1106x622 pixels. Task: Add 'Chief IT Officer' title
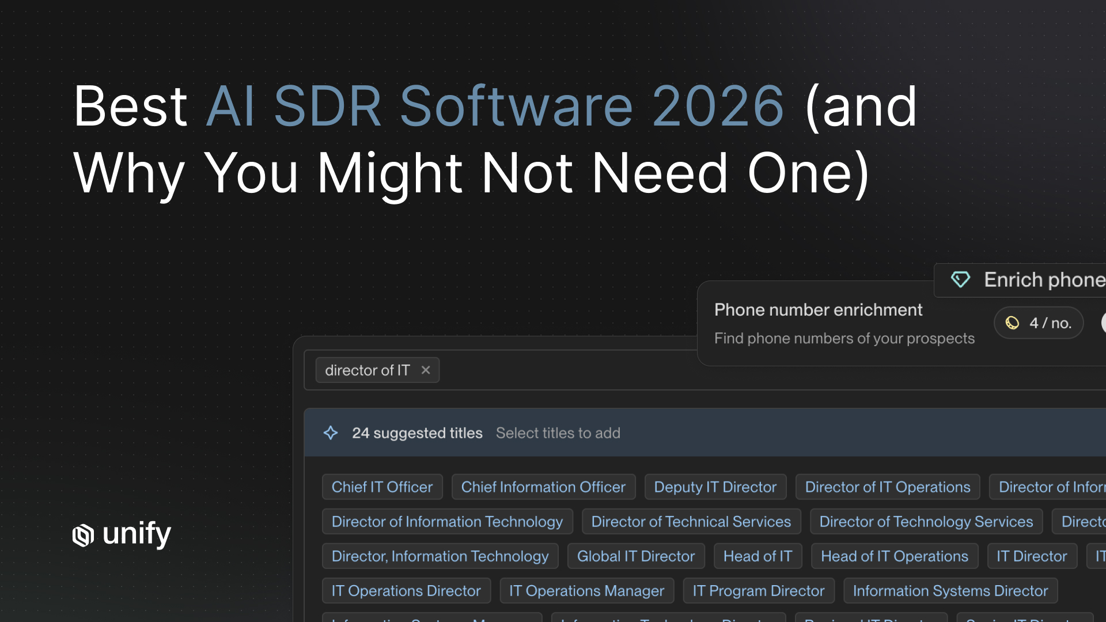[382, 487]
